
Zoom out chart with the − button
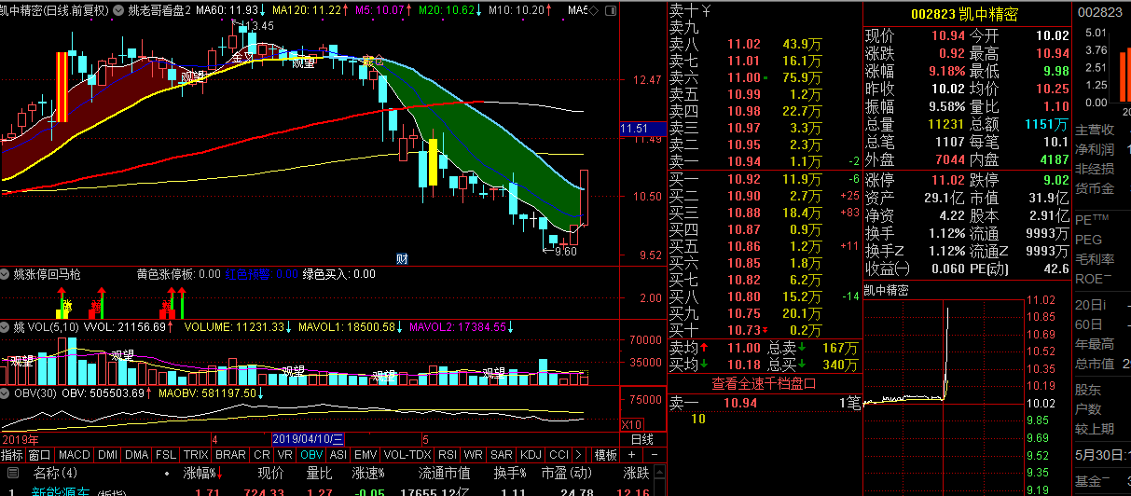654,455
